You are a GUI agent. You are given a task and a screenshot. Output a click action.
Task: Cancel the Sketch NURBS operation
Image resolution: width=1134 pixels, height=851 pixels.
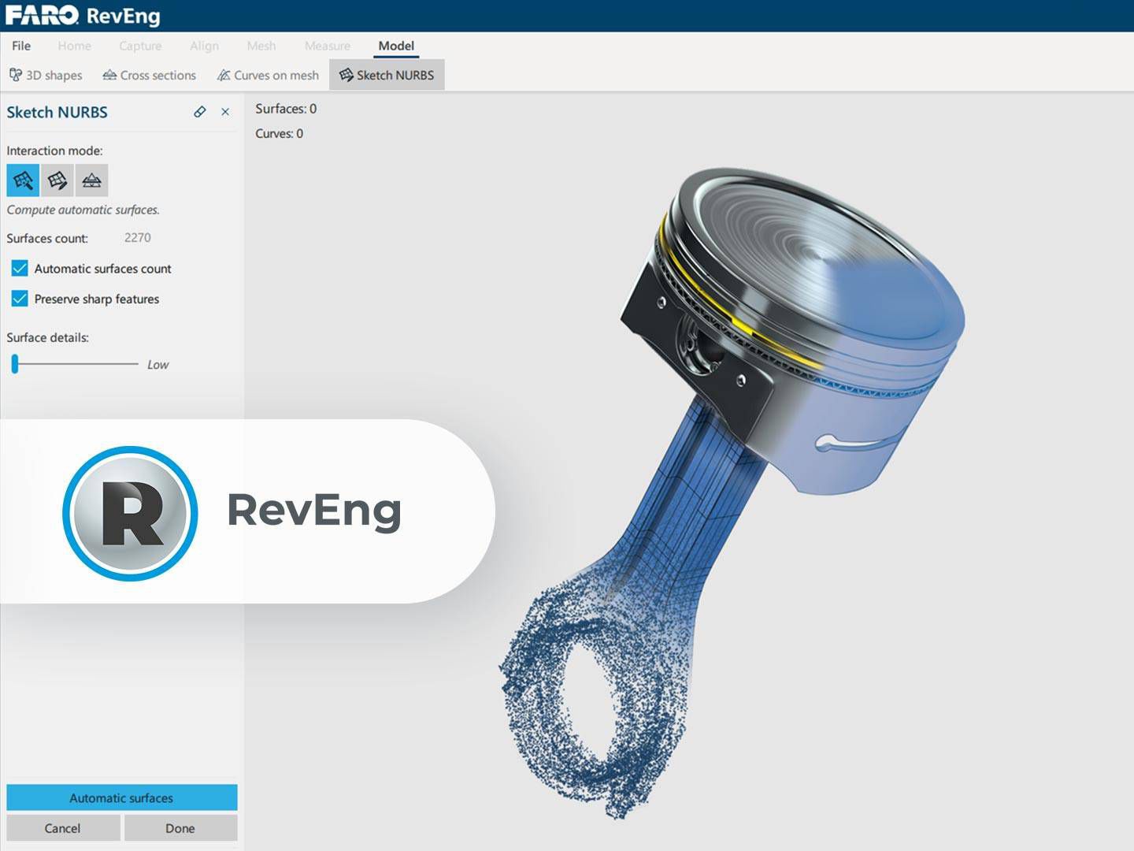pyautogui.click(x=62, y=828)
